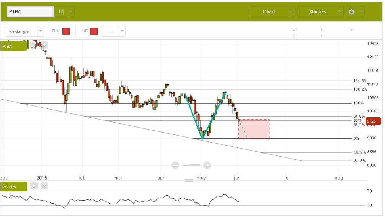The height and width of the screenshot is (217, 385).
Task: Grab the panel resize handle above RSI
Action: pyautogui.click(x=189, y=180)
